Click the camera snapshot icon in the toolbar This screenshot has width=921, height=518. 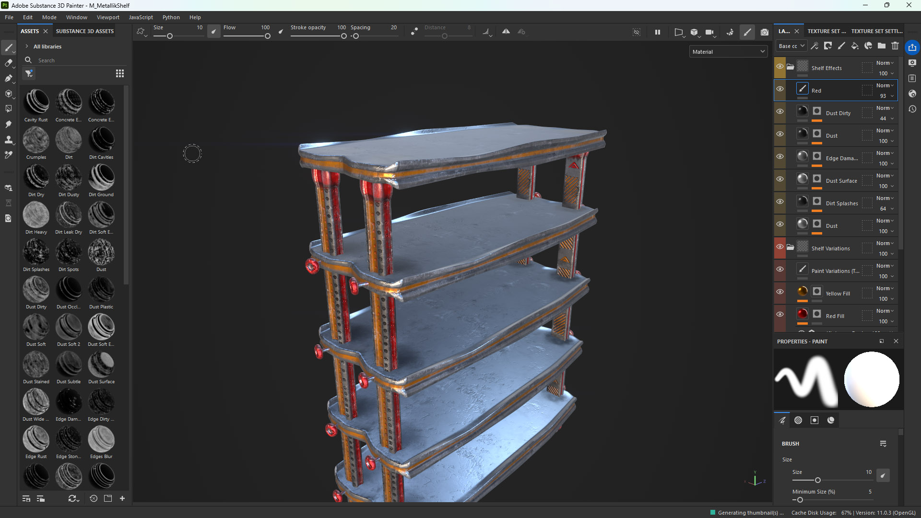765,32
